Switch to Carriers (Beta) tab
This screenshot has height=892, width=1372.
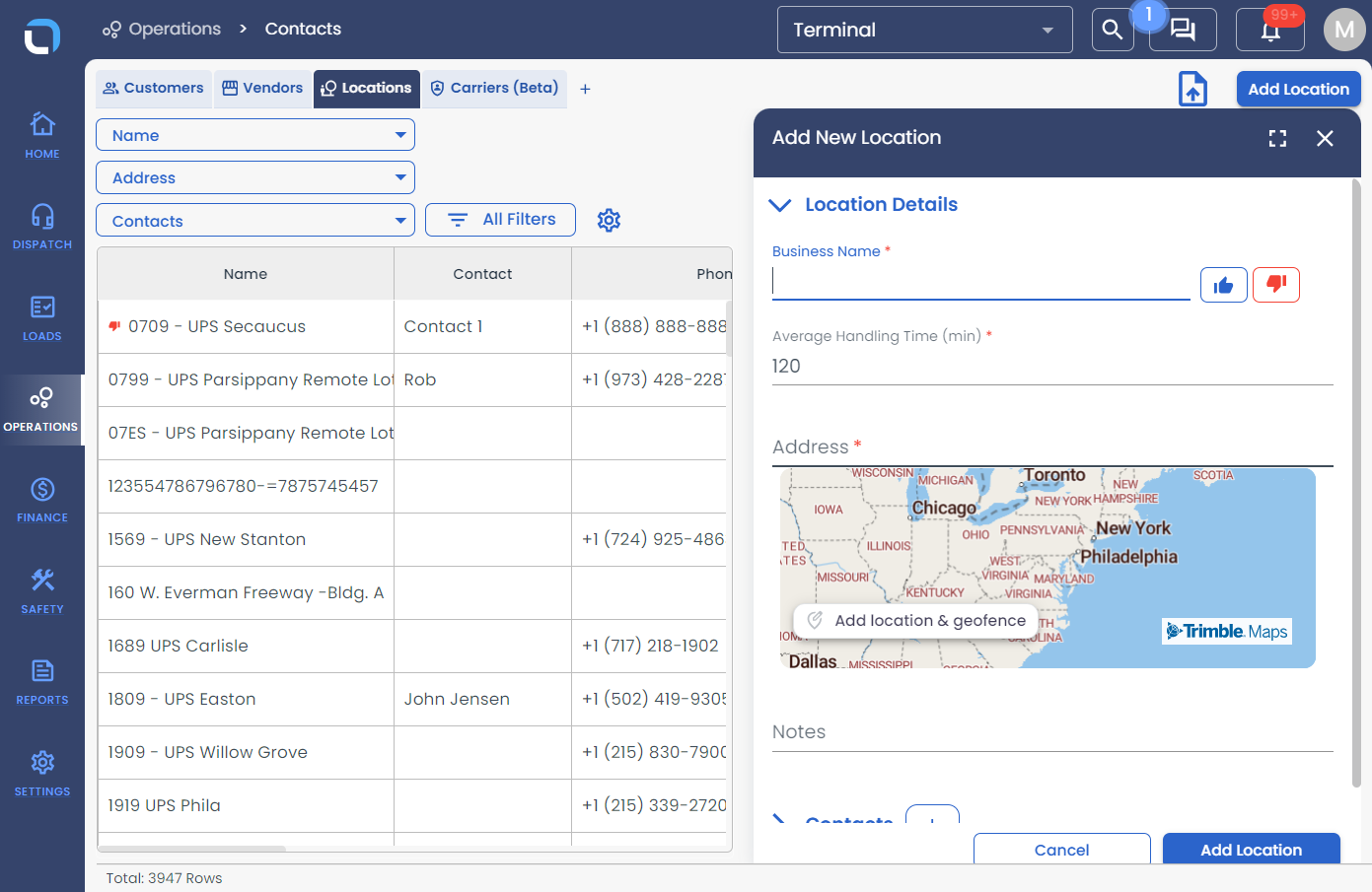(x=495, y=88)
